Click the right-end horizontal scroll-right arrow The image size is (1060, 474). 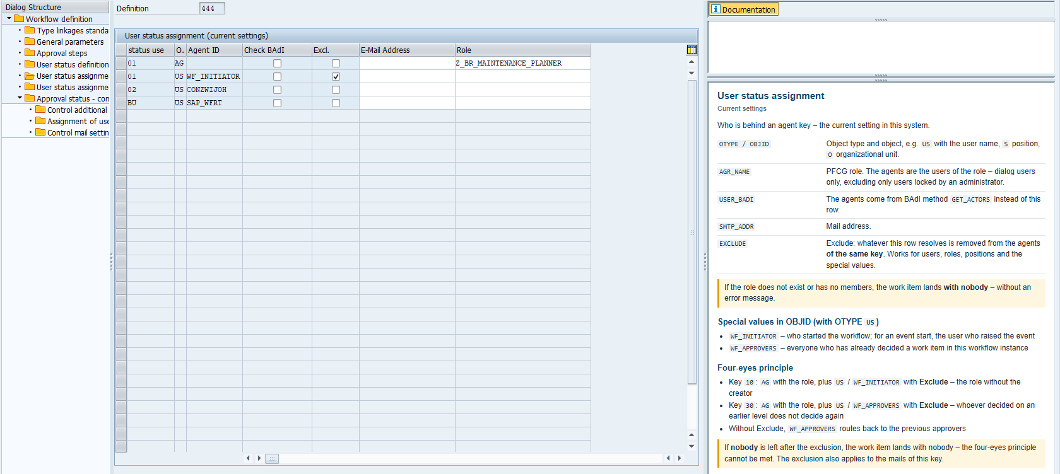(x=680, y=458)
